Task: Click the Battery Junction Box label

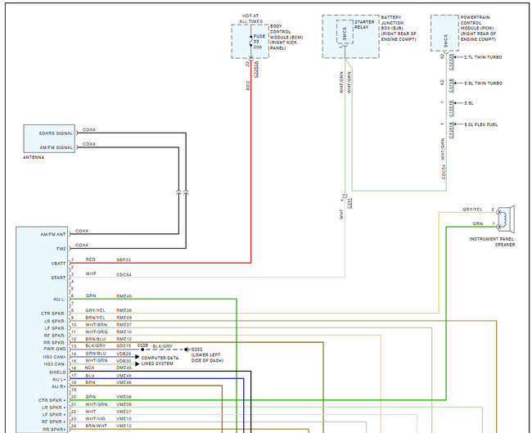Action: (399, 28)
